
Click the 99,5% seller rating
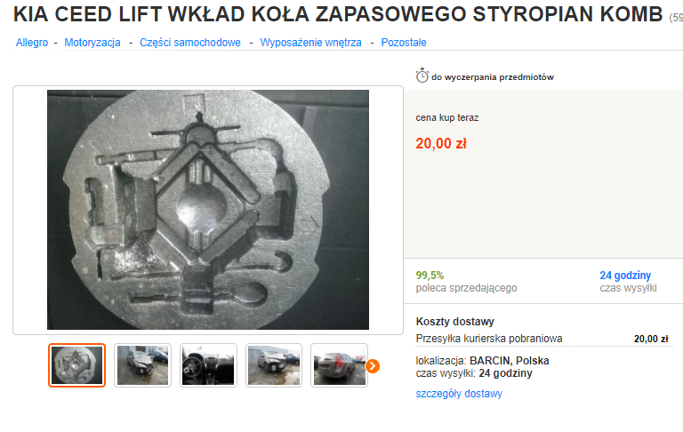click(430, 276)
